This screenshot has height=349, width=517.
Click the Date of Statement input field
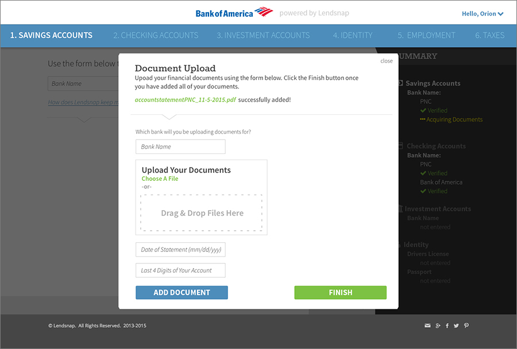(180, 250)
